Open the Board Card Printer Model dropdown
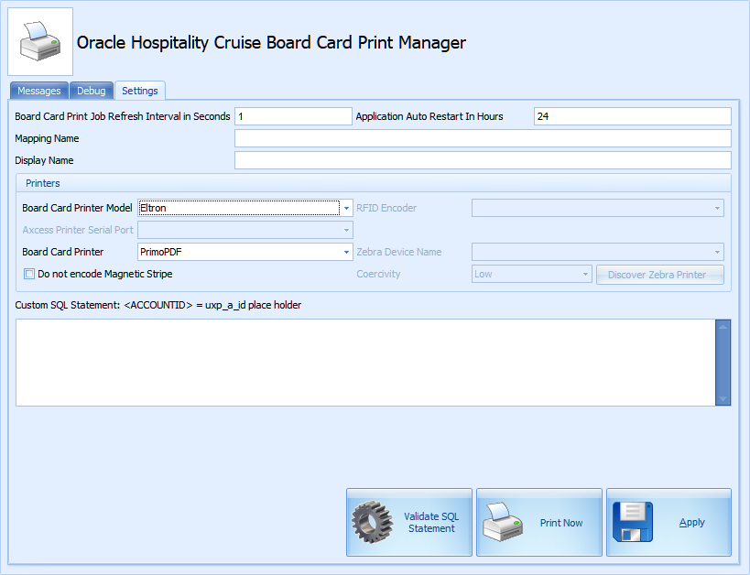This screenshot has width=750, height=575. click(x=346, y=208)
